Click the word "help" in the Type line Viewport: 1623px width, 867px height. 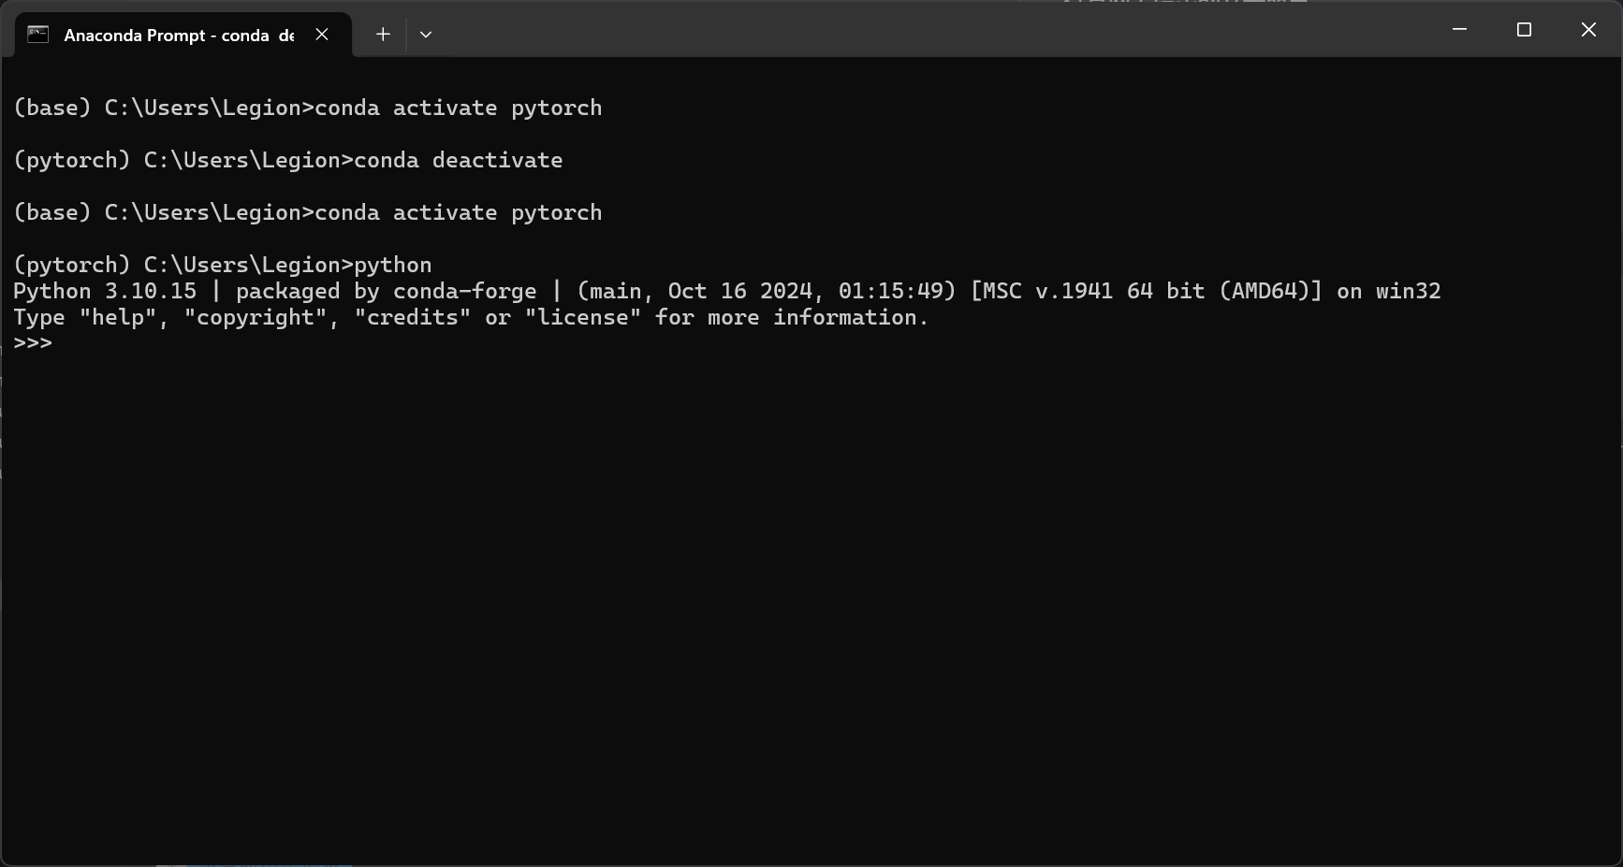[117, 317]
